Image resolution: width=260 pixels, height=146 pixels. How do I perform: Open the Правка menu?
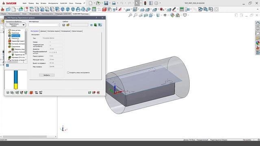click(31, 3)
